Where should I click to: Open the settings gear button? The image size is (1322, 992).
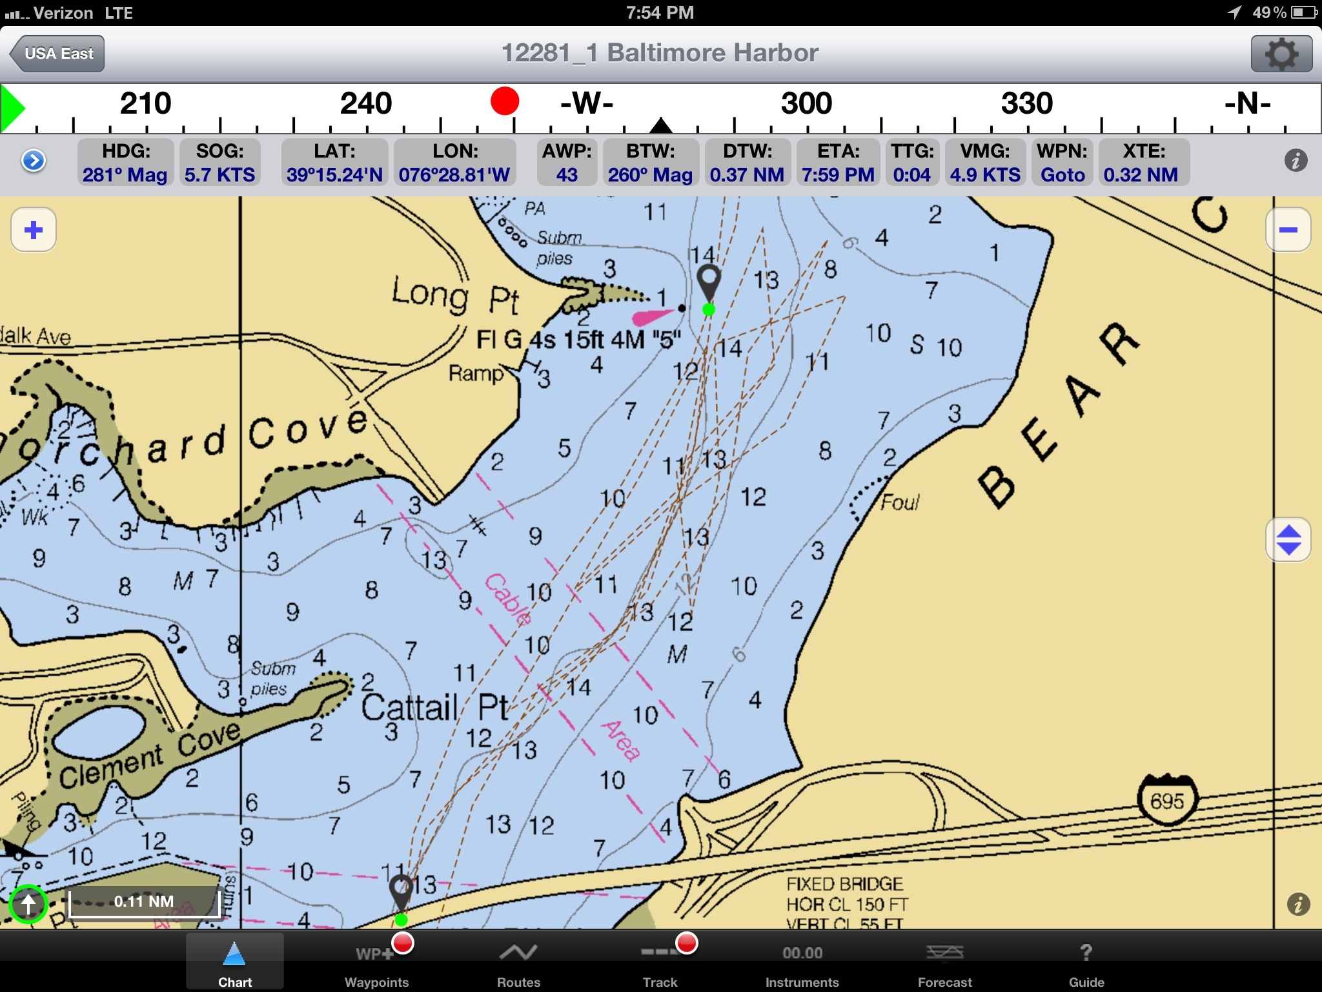1281,54
